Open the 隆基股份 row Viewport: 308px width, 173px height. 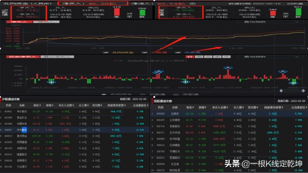[75, 154]
